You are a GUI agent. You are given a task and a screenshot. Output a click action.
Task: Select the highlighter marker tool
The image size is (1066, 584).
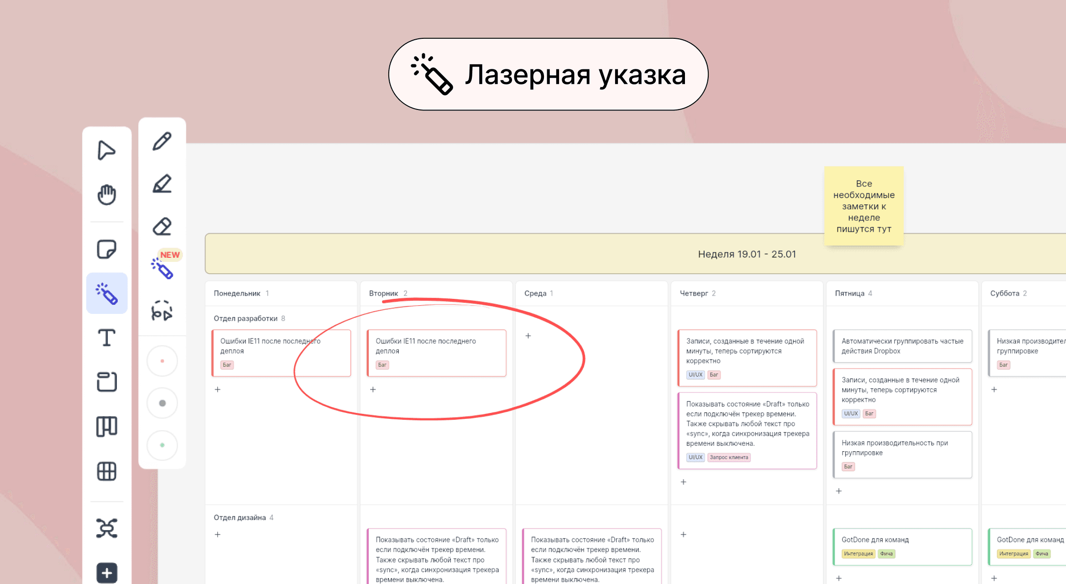coord(162,184)
